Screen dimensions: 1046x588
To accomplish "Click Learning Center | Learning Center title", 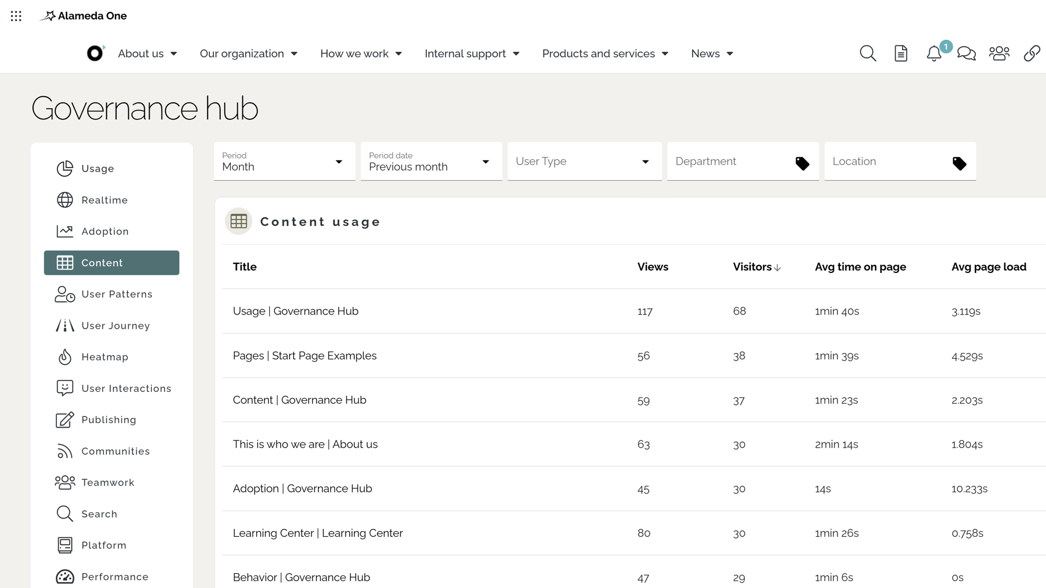I will click(318, 533).
